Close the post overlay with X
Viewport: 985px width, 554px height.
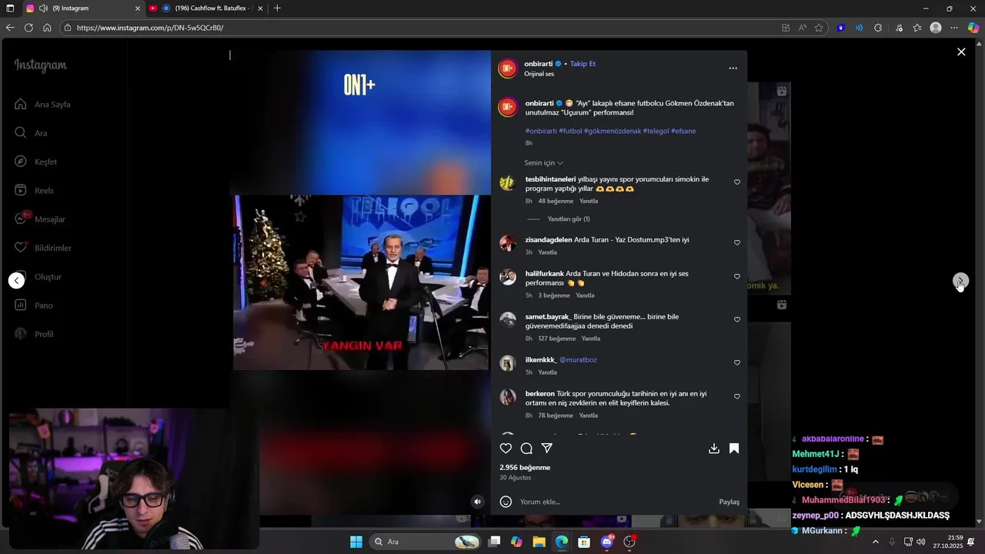pos(961,52)
